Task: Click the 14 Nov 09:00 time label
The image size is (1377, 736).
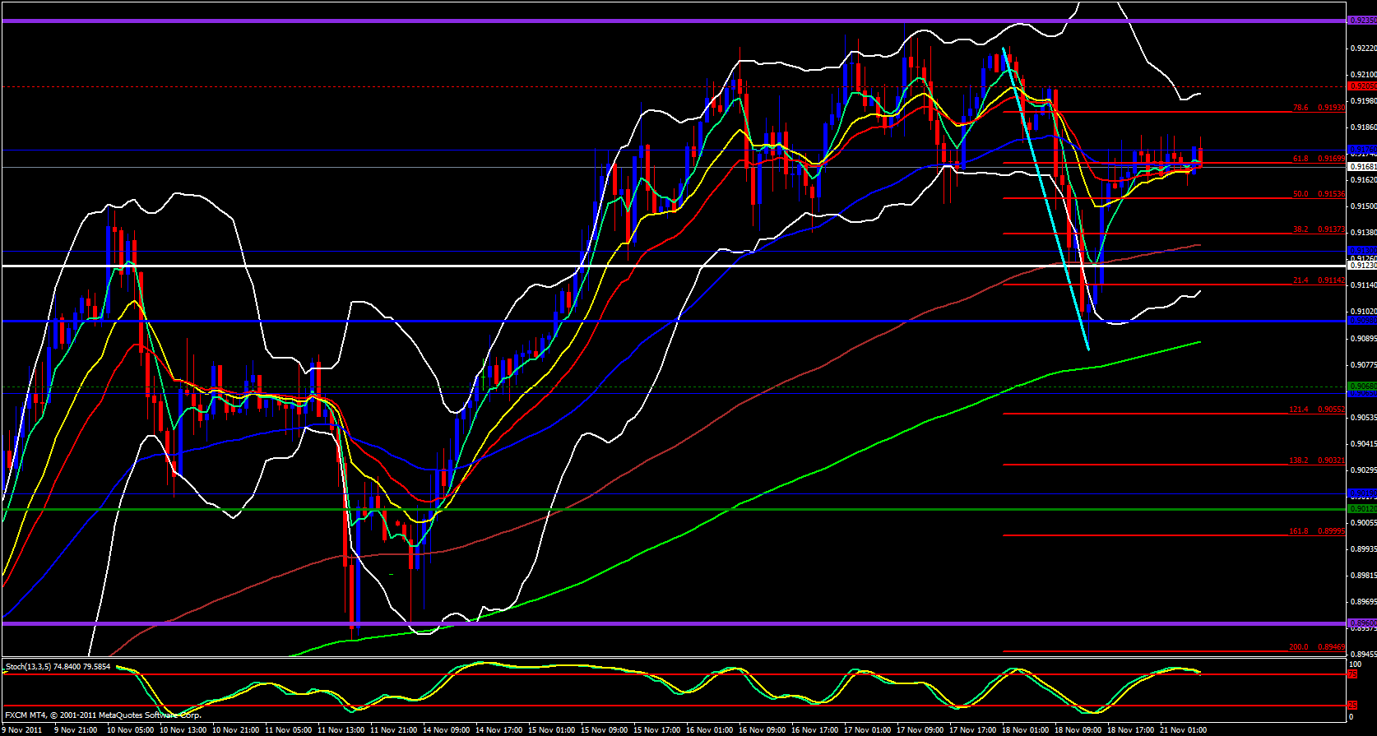Action: [447, 729]
